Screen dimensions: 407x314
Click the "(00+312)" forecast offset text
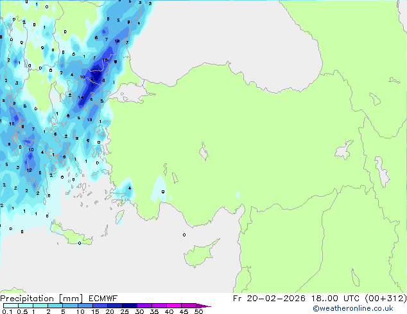coord(386,299)
